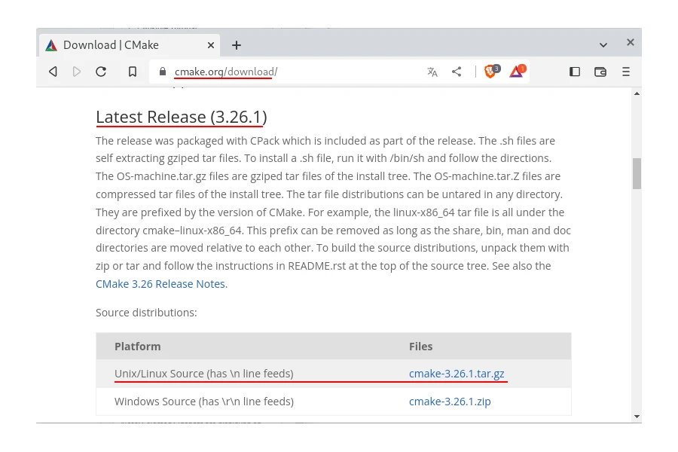Toggle the sidebar panel button

click(575, 72)
